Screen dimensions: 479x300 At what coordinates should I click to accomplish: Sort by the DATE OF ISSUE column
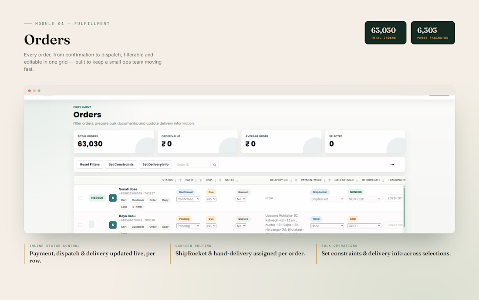[x=357, y=181]
